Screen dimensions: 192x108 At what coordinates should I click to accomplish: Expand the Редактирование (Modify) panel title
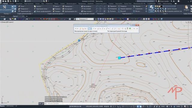pos(127,14)
